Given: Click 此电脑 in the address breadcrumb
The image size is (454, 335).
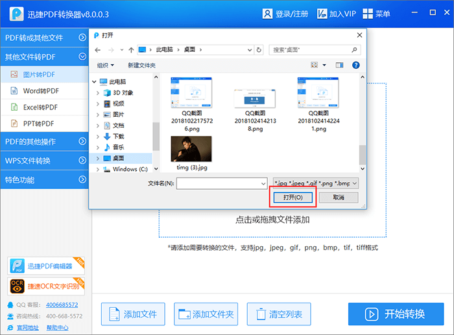Looking at the screenshot, I should pyautogui.click(x=165, y=50).
